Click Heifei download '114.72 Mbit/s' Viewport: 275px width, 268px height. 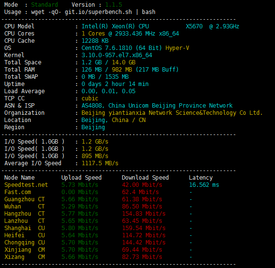click(143, 235)
